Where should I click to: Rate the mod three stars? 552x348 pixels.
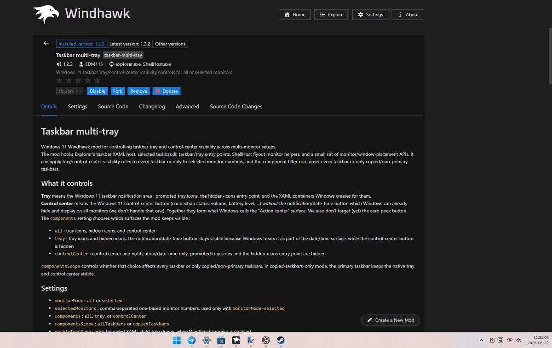coord(78,80)
